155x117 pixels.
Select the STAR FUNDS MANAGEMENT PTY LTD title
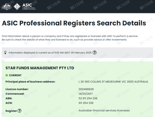pos(40,68)
